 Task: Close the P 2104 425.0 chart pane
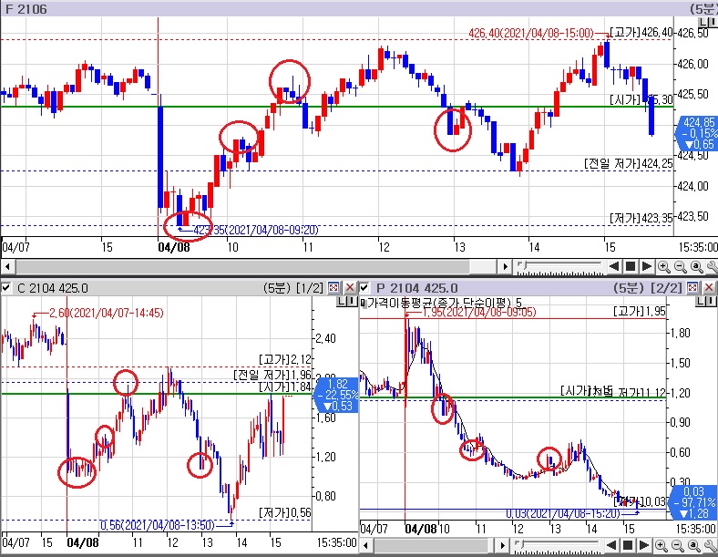[709, 288]
